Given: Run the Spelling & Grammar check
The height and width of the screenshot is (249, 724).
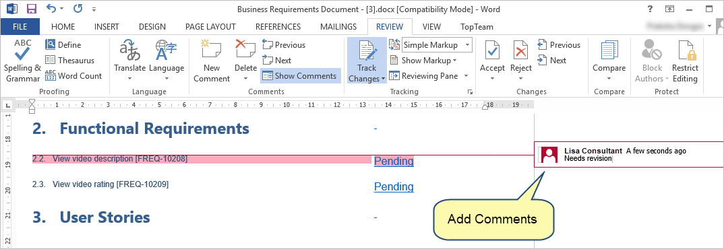Looking at the screenshot, I should pos(22,61).
